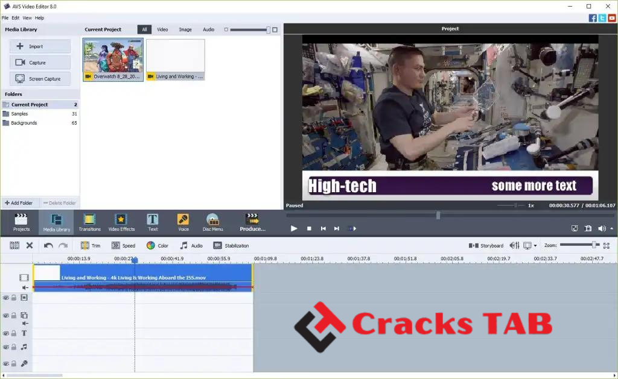Viewport: 618px width, 379px height.
Task: Click the next scene playback button
Action: pyautogui.click(x=352, y=228)
